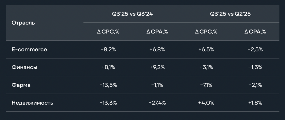
Task: Click the +6,8% value
Action: click(157, 50)
